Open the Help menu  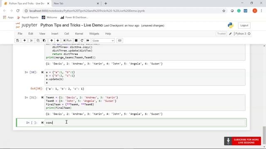coord(108,34)
